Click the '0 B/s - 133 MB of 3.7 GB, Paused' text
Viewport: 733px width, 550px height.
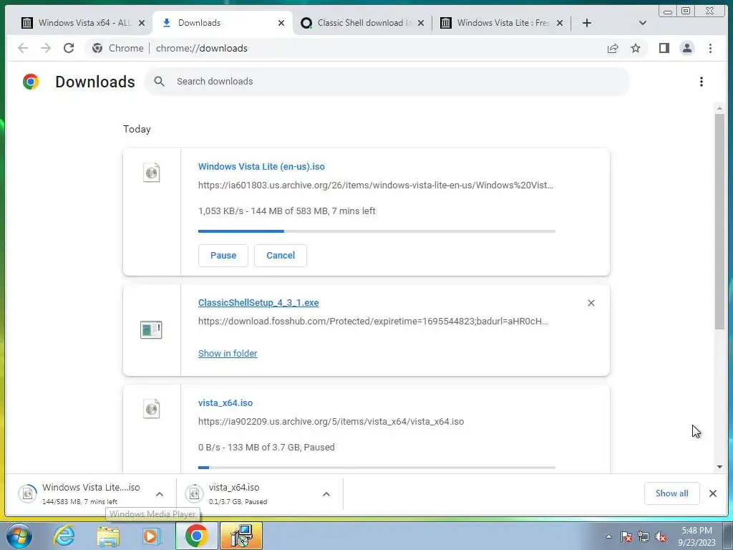pyautogui.click(x=266, y=447)
